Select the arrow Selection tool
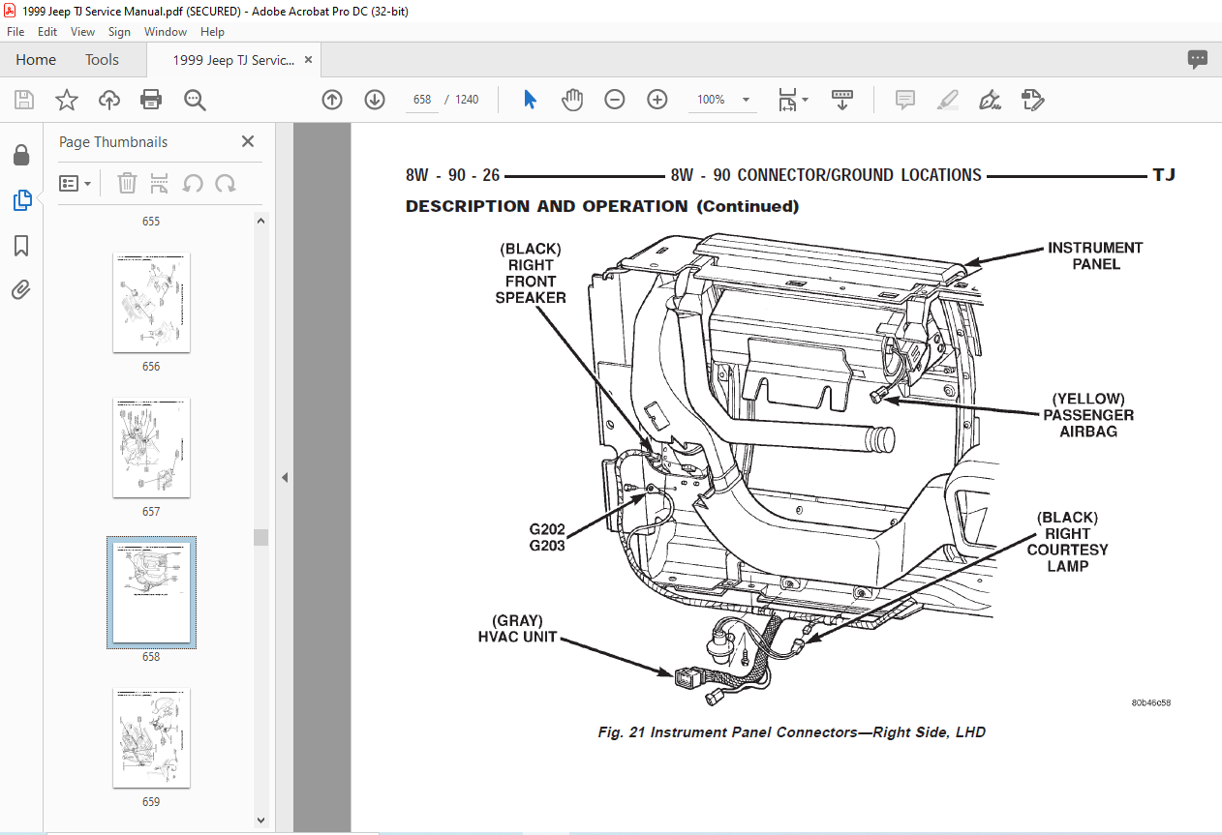1222x835 pixels. [530, 100]
